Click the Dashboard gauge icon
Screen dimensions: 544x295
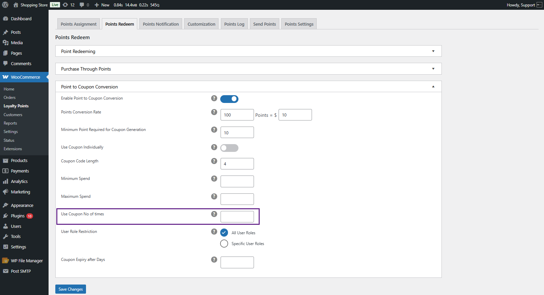5,19
